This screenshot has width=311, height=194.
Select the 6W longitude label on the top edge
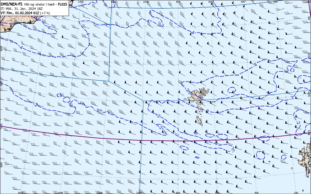[211, 2]
